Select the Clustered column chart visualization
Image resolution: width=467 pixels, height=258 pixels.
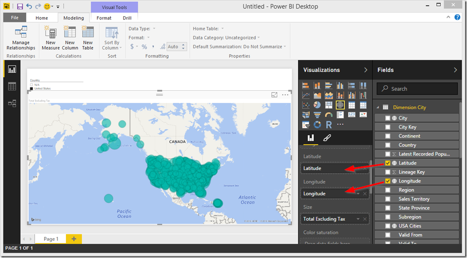[340, 86]
